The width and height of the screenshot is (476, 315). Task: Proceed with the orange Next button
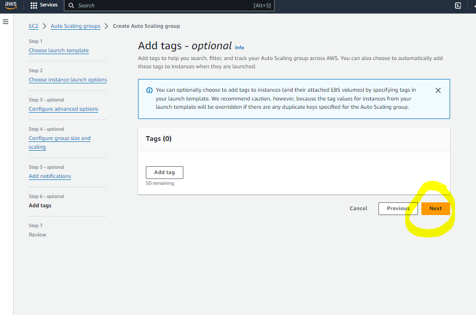click(x=436, y=209)
